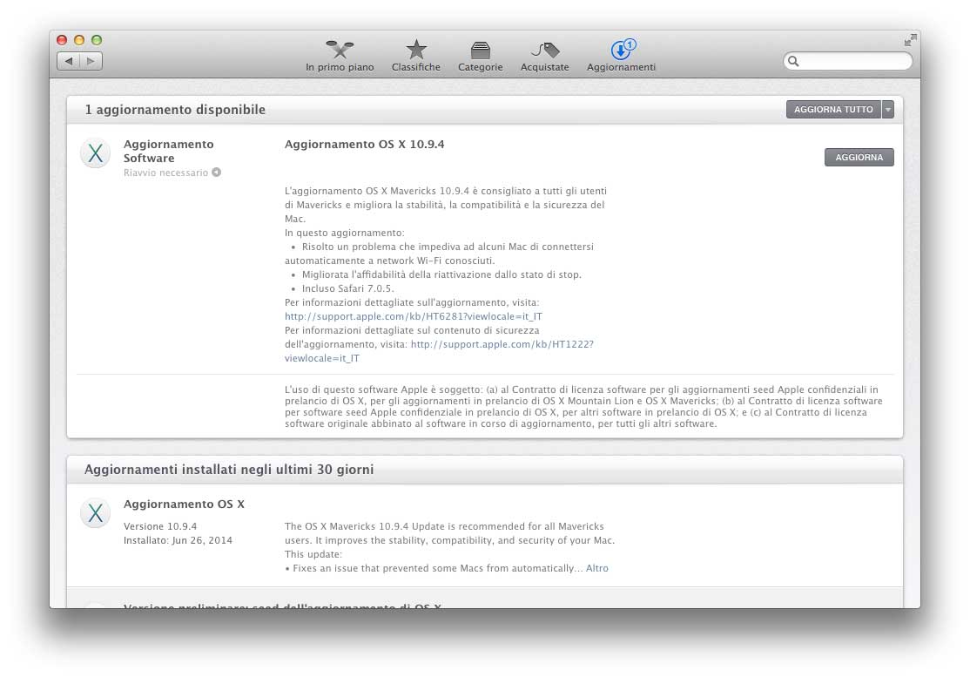The image size is (970, 677).
Task: Click the Aggiornamento Software X icon
Action: pos(95,152)
